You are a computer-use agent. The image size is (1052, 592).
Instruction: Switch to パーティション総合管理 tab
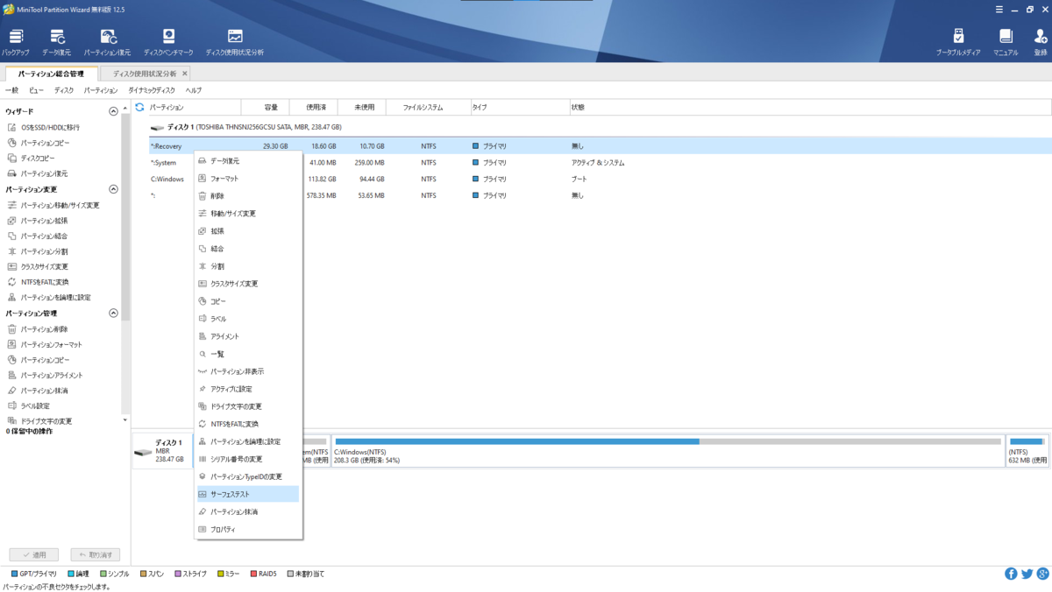[x=51, y=74]
